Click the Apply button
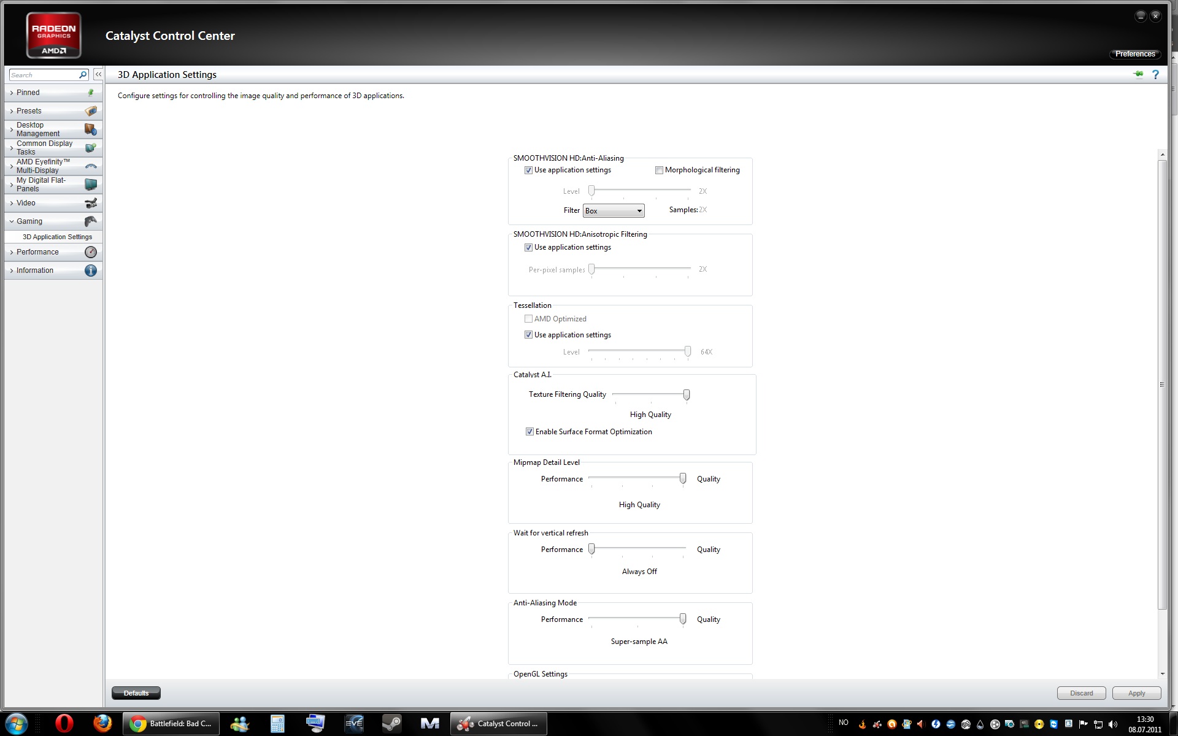 [x=1136, y=693]
